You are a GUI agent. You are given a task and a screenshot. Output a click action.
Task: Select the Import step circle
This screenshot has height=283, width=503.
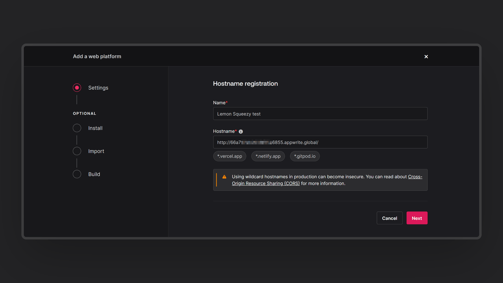pyautogui.click(x=77, y=151)
